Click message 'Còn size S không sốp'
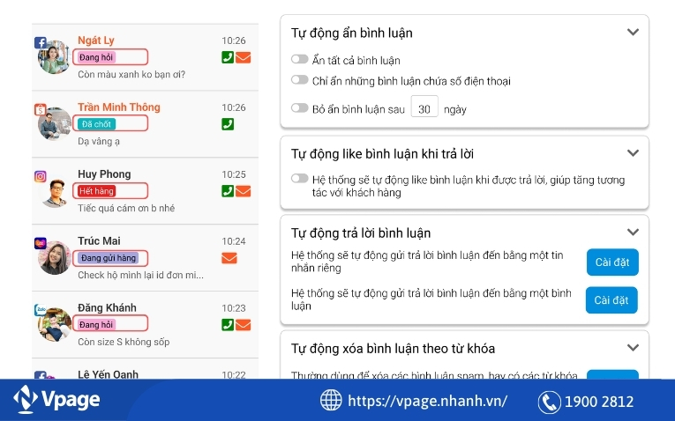This screenshot has height=421, width=675. tap(124, 342)
